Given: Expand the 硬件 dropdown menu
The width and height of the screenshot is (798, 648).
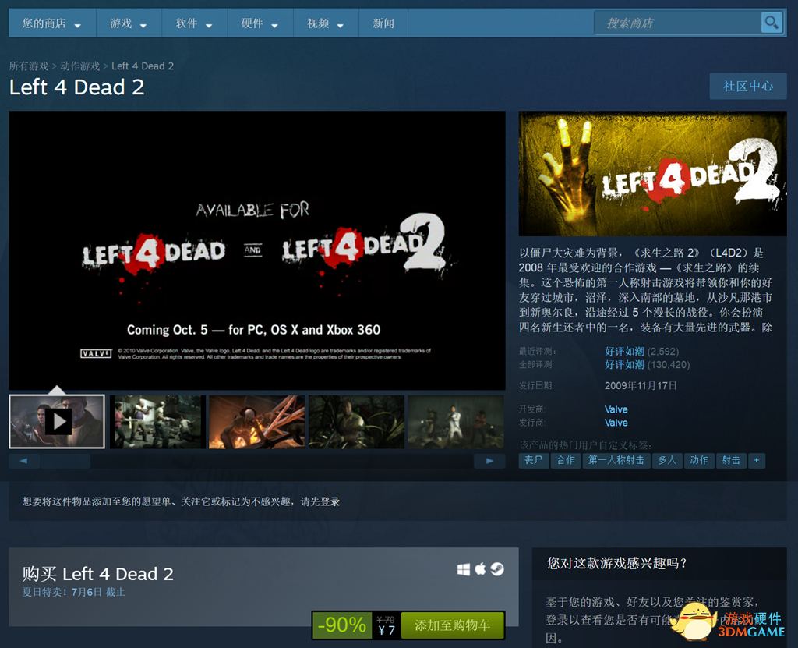Looking at the screenshot, I should click(x=260, y=23).
